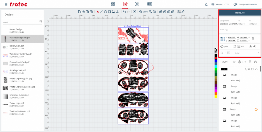262x132 pixels.
Task: Open the dashboard grid tab
Action: 113,4
